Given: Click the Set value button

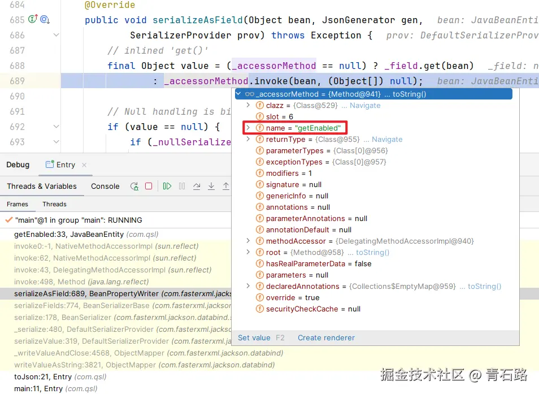Looking at the screenshot, I should click(254, 337).
